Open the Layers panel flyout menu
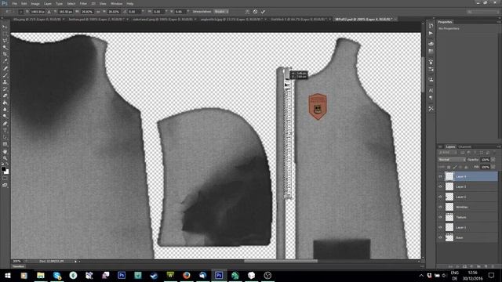502x282 pixels. tap(499, 146)
